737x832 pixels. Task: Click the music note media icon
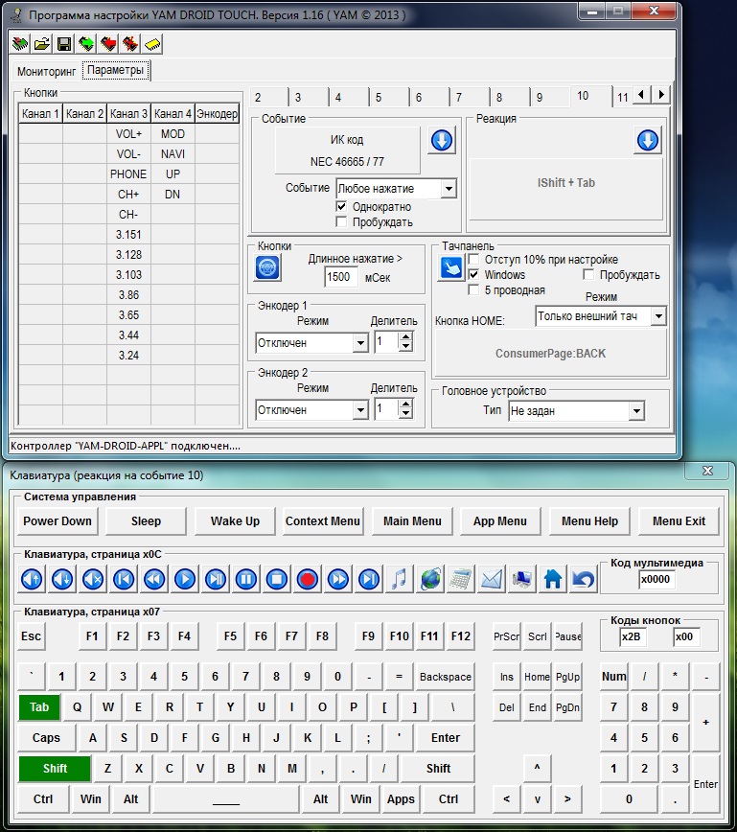pos(400,579)
